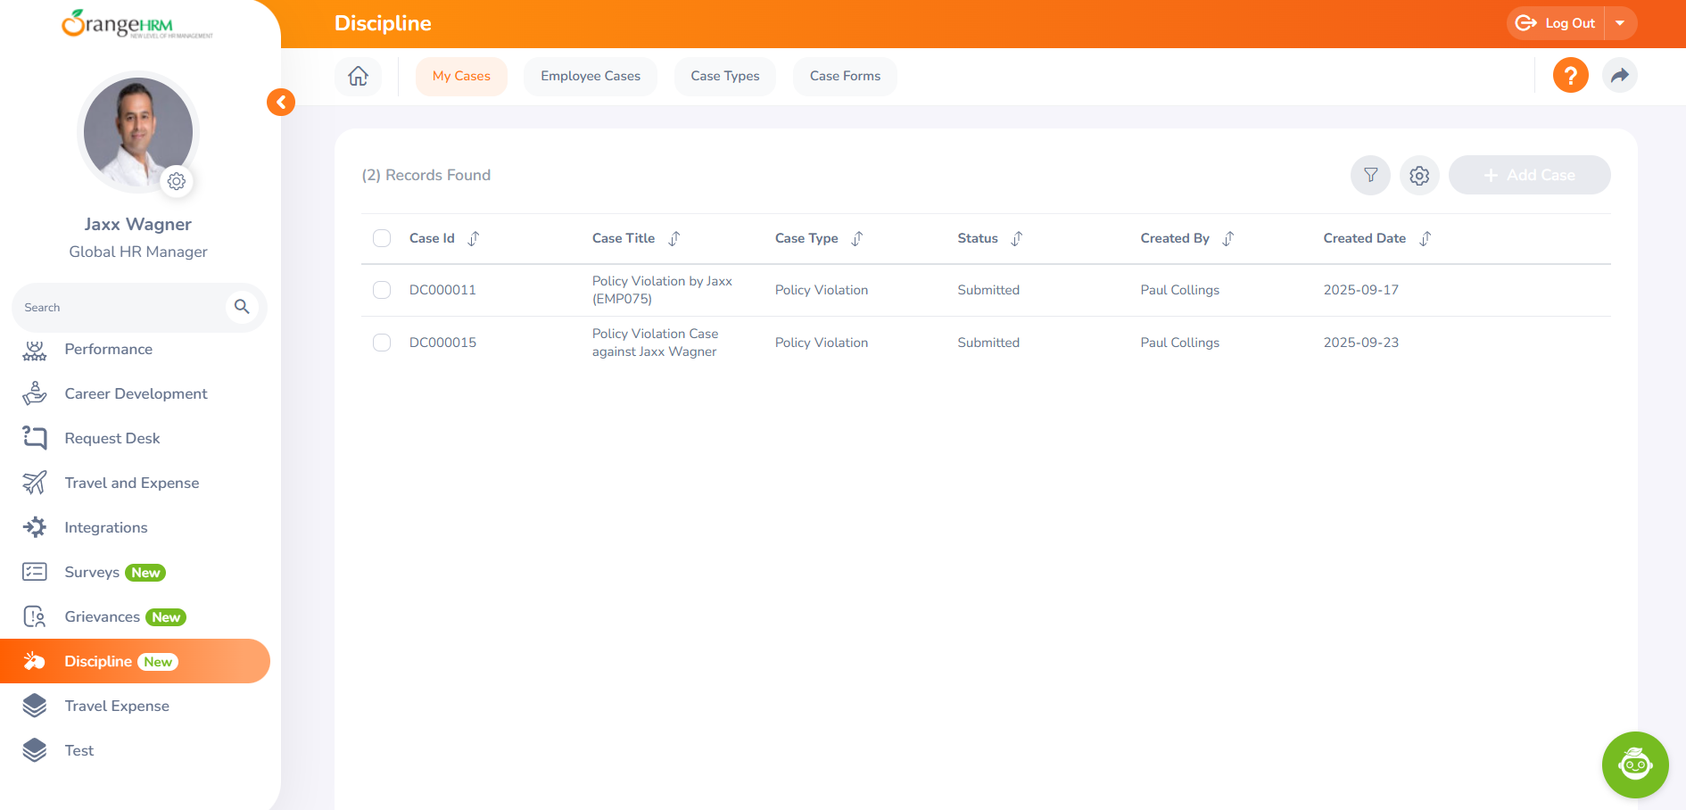Open the green chatbot assistant icon
Screen dimensions: 1686x810
coord(1634,765)
